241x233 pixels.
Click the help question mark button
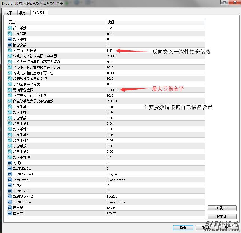[x=224, y=2]
